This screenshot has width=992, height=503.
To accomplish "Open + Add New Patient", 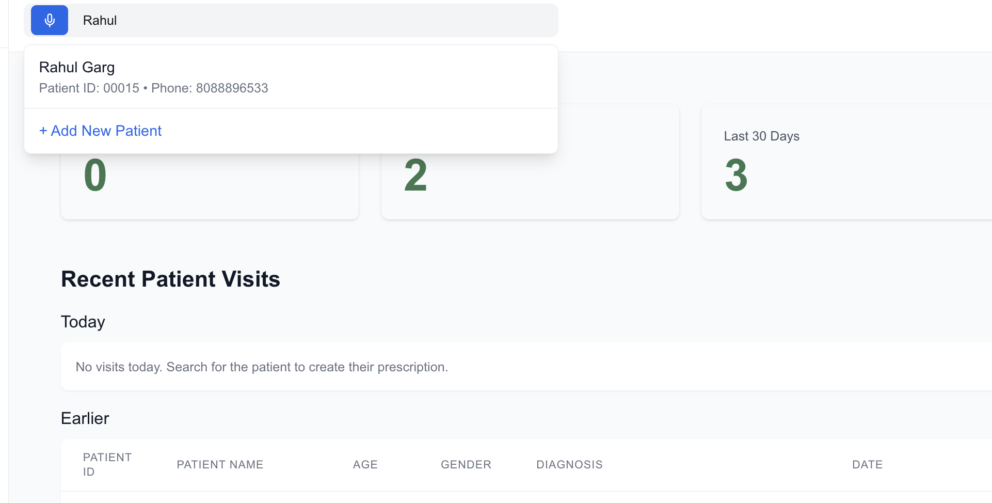I will [x=100, y=131].
